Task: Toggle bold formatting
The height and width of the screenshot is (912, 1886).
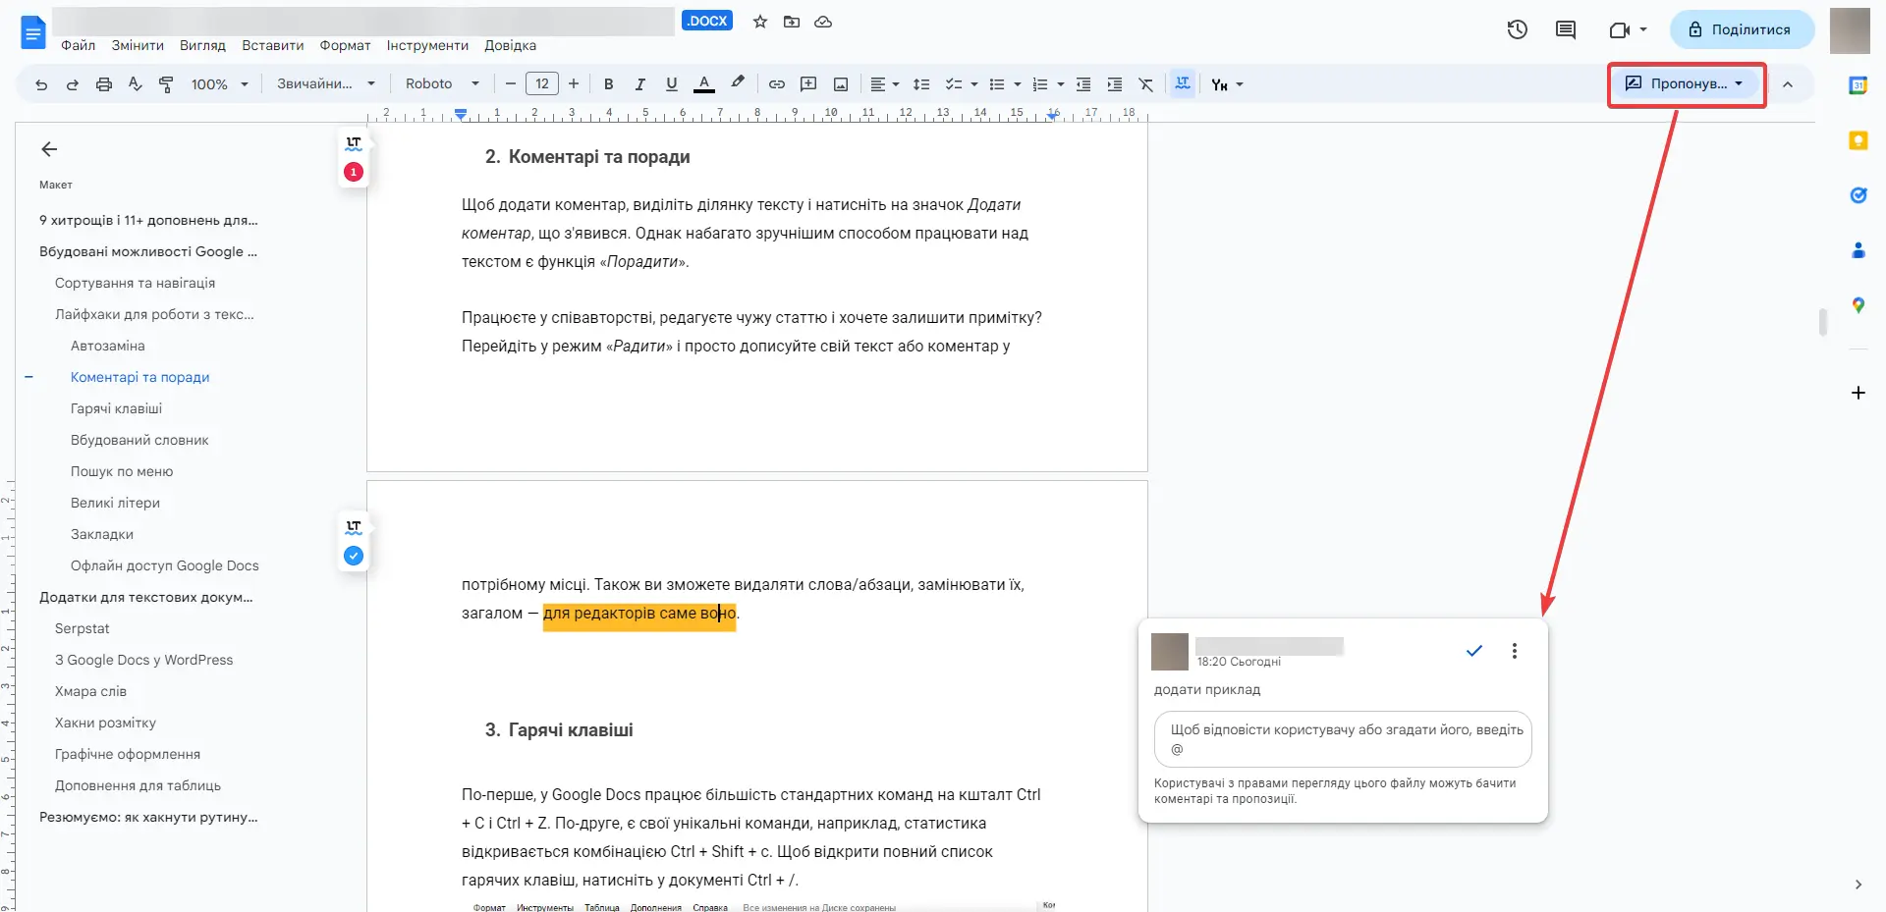Action: pos(608,84)
